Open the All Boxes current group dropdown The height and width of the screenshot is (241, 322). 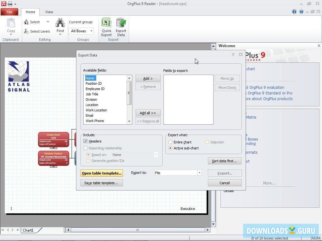click(x=90, y=31)
